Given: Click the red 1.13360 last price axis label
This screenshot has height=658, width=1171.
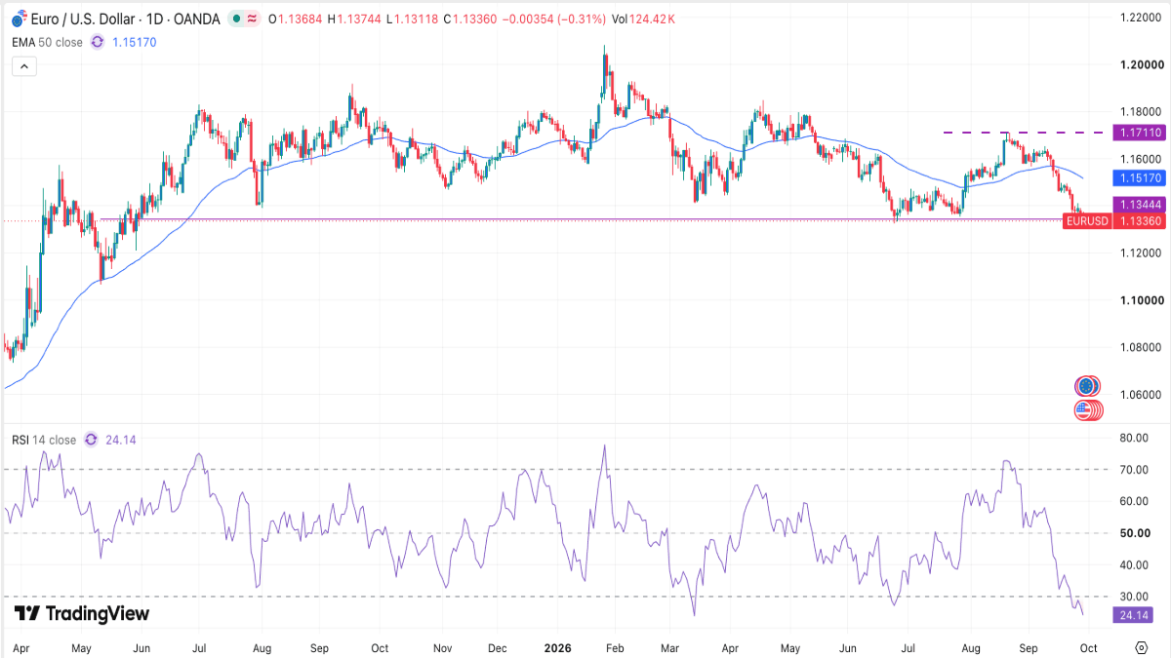Looking at the screenshot, I should coord(1141,221).
